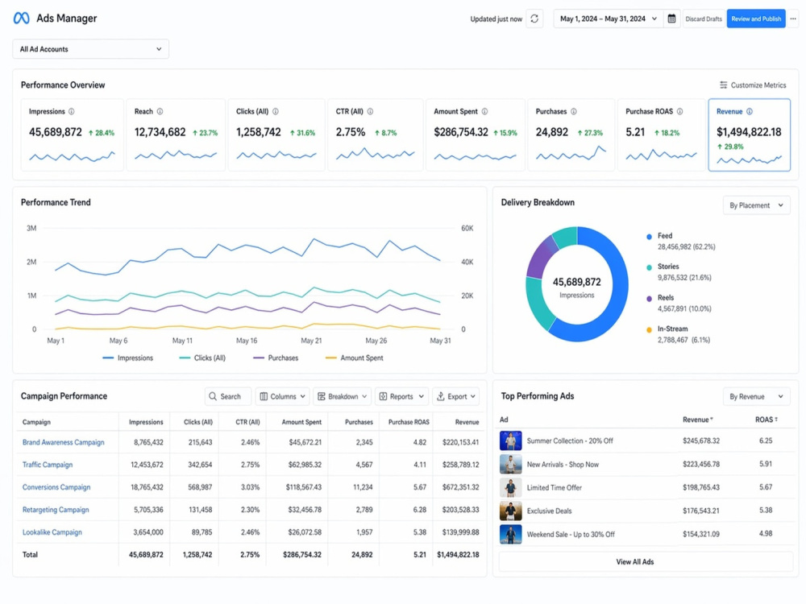Image resolution: width=806 pixels, height=604 pixels.
Task: Click the teal Stories legend dot
Action: pyautogui.click(x=649, y=267)
